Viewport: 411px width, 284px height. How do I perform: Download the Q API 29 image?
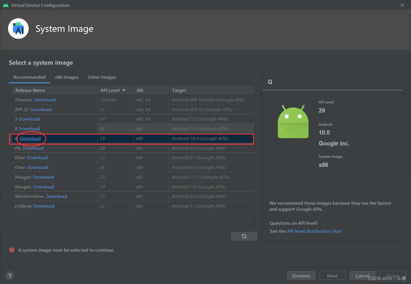coord(30,139)
